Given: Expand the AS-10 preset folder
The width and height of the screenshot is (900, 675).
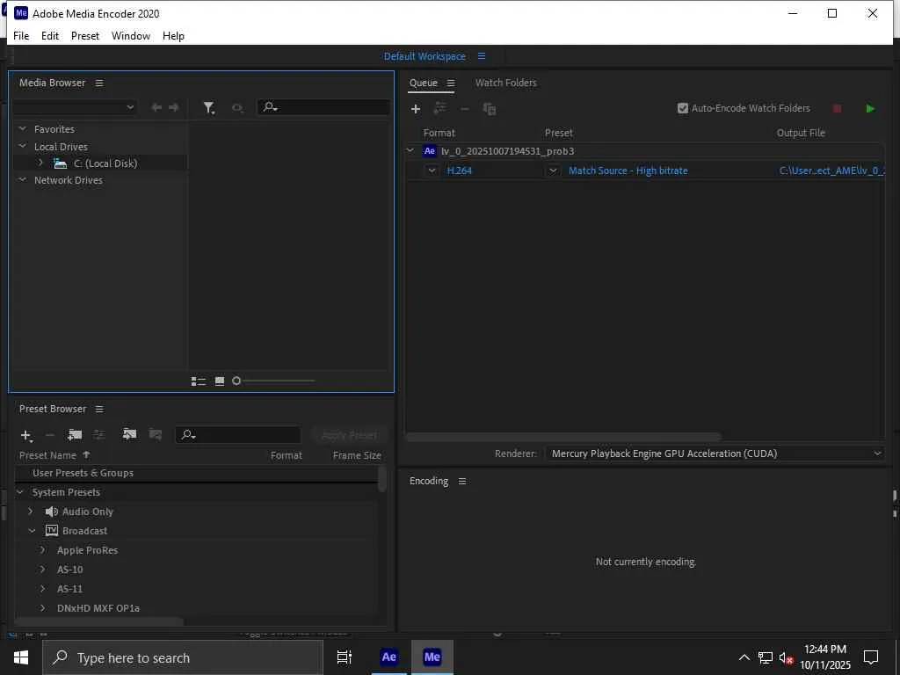Looking at the screenshot, I should (42, 570).
